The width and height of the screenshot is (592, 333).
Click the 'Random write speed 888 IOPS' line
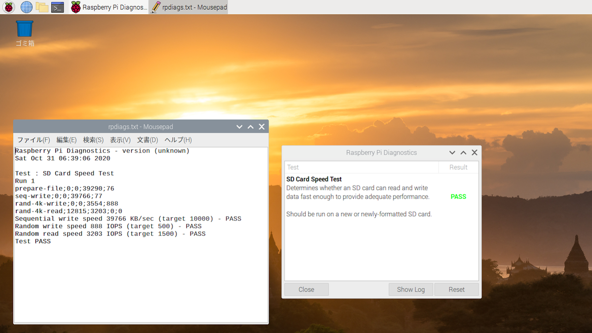[x=109, y=226]
